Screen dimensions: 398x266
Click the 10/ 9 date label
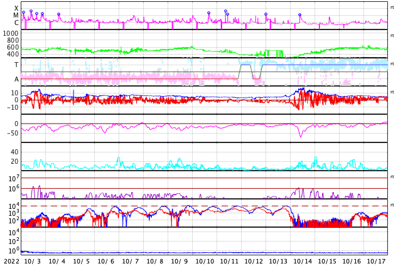point(180,261)
